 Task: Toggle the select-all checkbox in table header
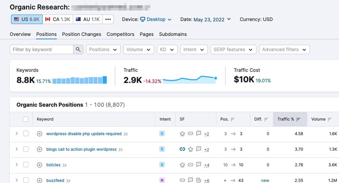(x=25, y=119)
